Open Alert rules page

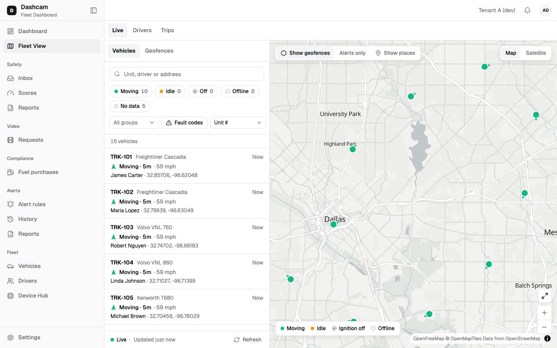click(x=52, y=204)
